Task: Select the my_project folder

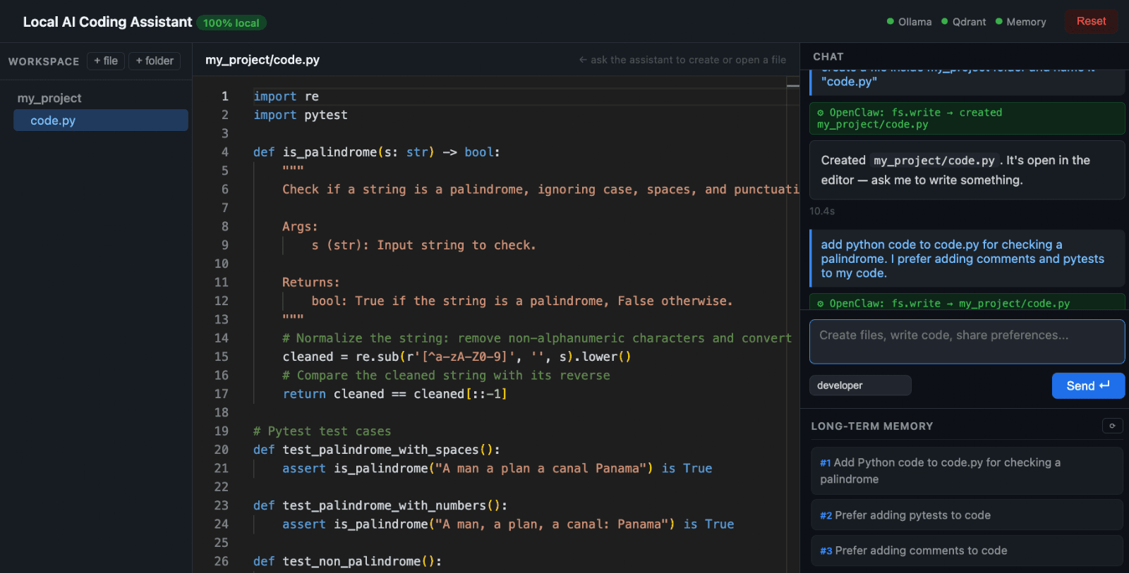Action: tap(49, 98)
